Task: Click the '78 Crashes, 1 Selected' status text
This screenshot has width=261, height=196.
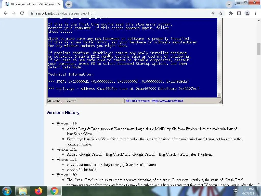Action: 62,101
